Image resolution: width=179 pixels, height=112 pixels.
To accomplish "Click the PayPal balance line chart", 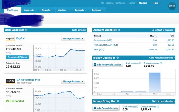I will pyautogui.click(x=59, y=58).
